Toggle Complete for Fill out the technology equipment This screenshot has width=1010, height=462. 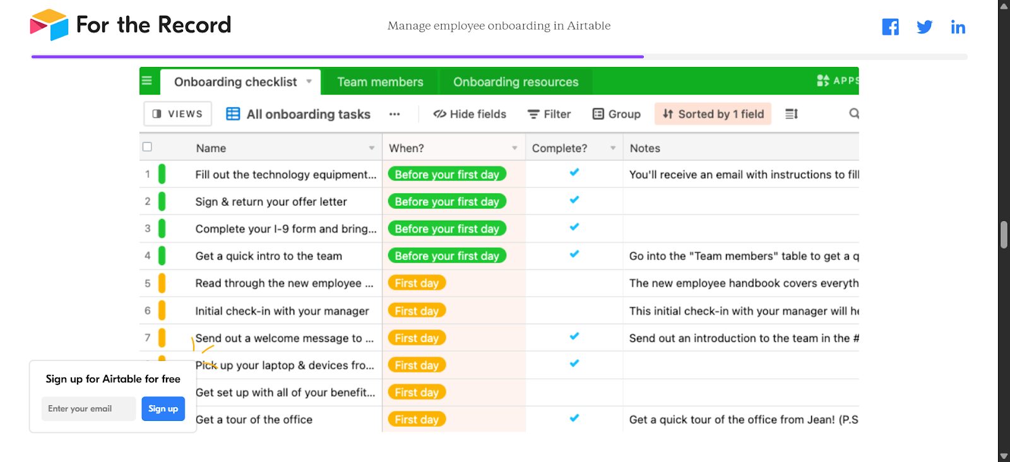574,172
